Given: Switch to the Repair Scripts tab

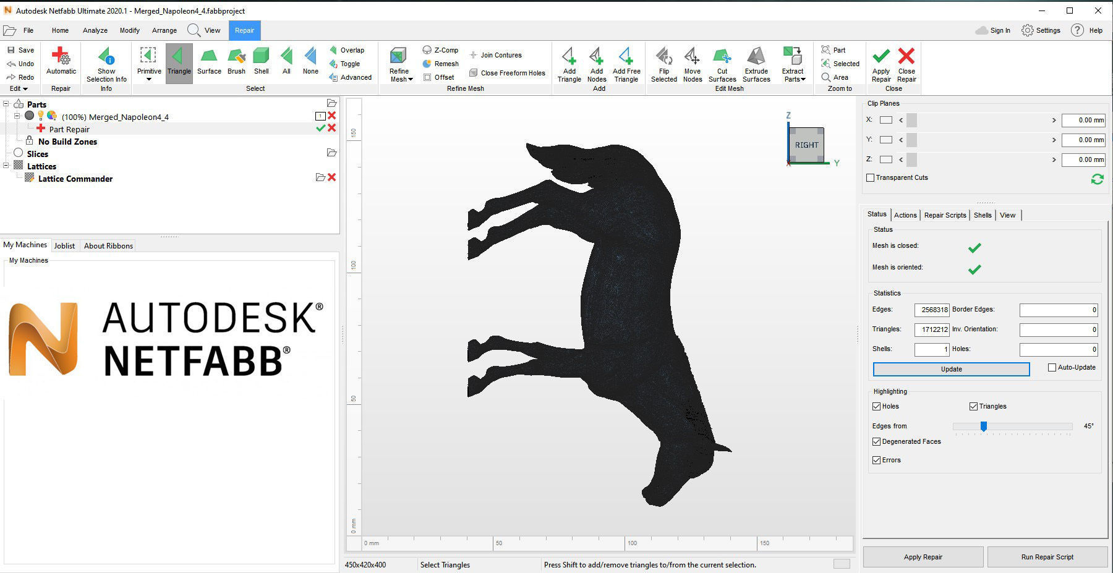Looking at the screenshot, I should pyautogui.click(x=945, y=215).
